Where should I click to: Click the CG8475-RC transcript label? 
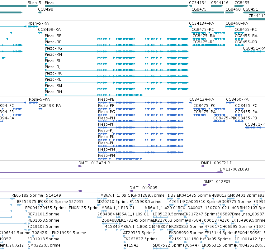point(203,30)
